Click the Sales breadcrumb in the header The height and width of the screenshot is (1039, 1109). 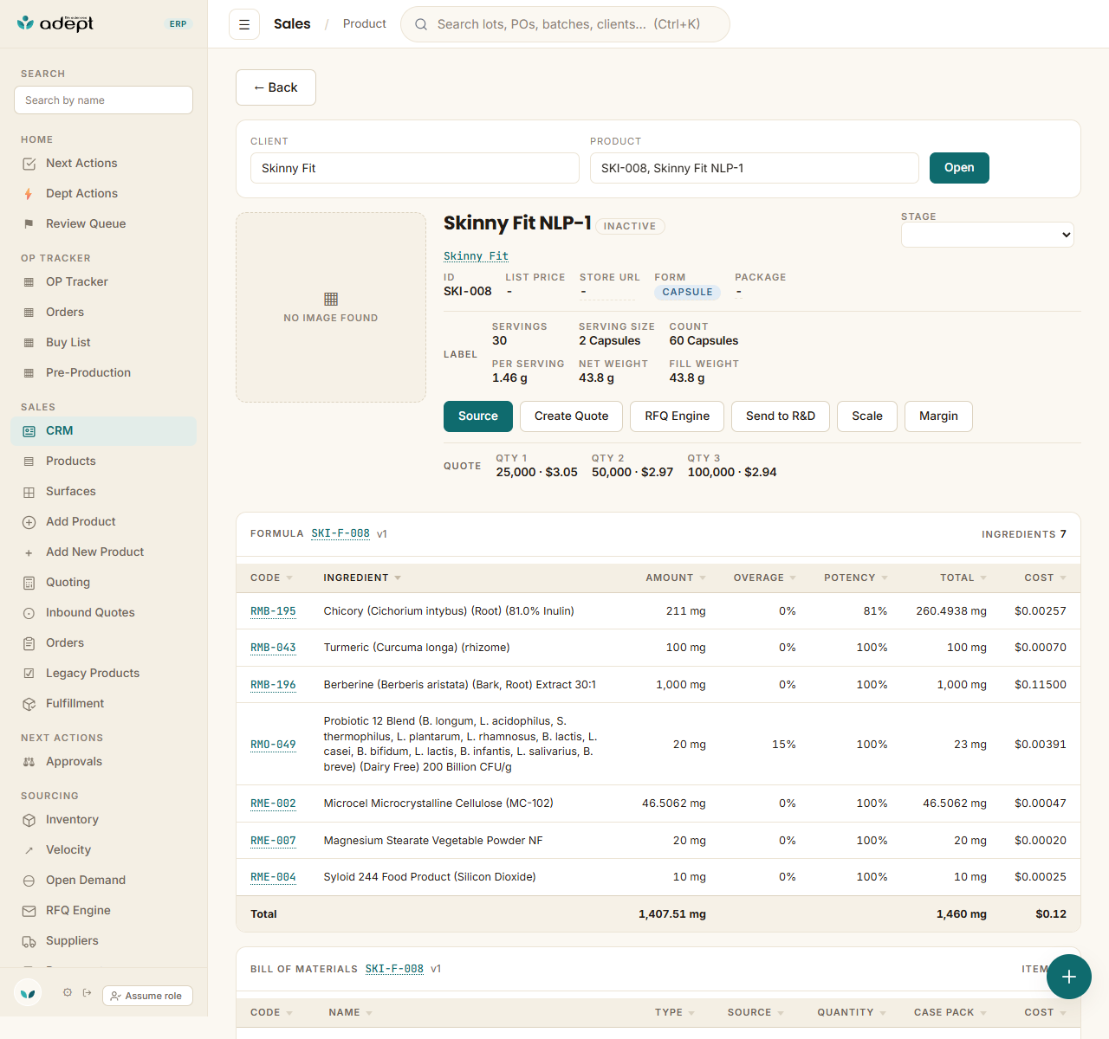click(292, 24)
